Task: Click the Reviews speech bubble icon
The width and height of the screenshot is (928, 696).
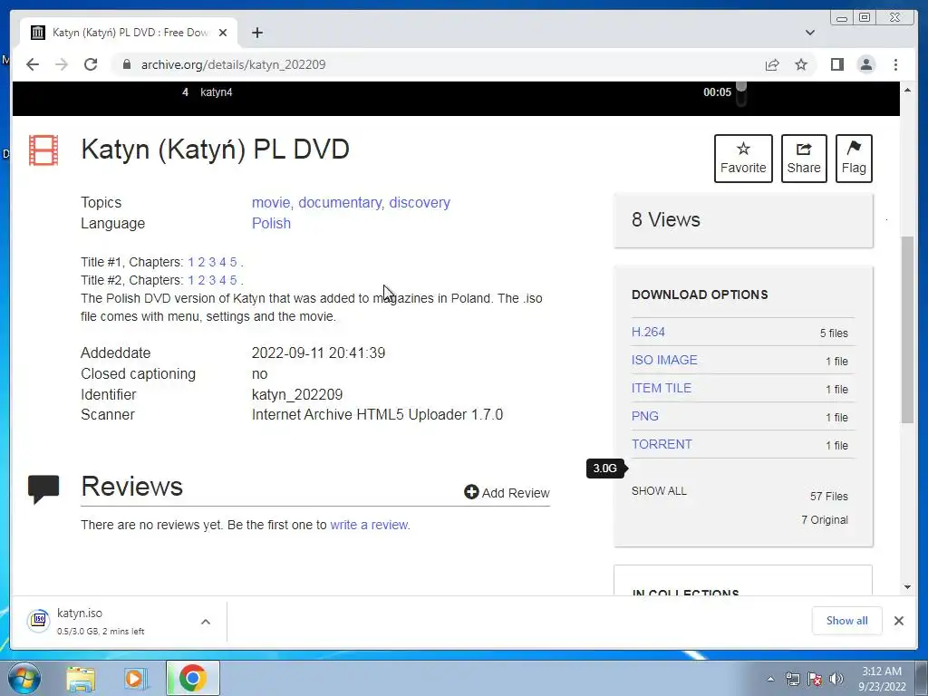Action: 43,488
